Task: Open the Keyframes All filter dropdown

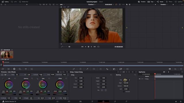Action: [165, 72]
